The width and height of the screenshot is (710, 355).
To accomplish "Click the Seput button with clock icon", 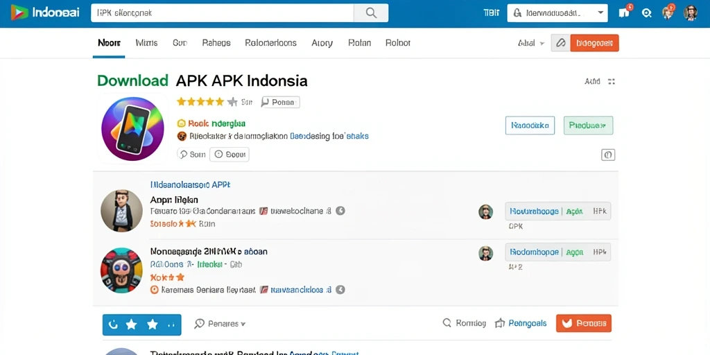I will tap(229, 155).
